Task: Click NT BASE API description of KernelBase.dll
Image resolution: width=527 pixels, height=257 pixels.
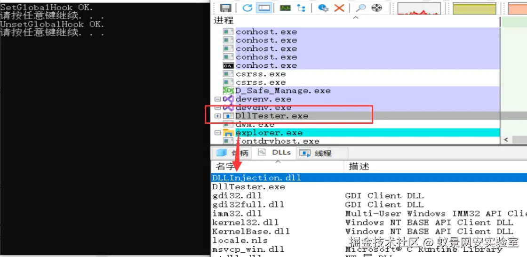Action: [x=429, y=232]
